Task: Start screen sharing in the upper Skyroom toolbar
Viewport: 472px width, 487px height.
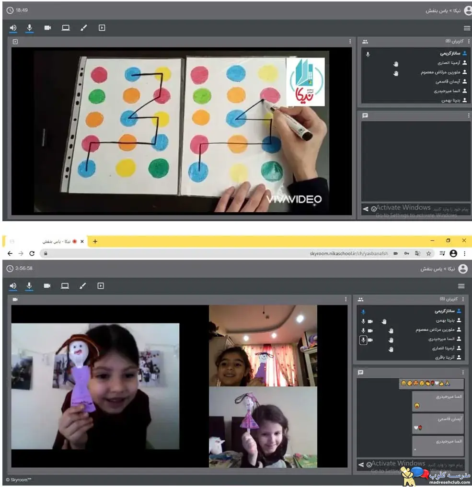Action: pos(66,28)
